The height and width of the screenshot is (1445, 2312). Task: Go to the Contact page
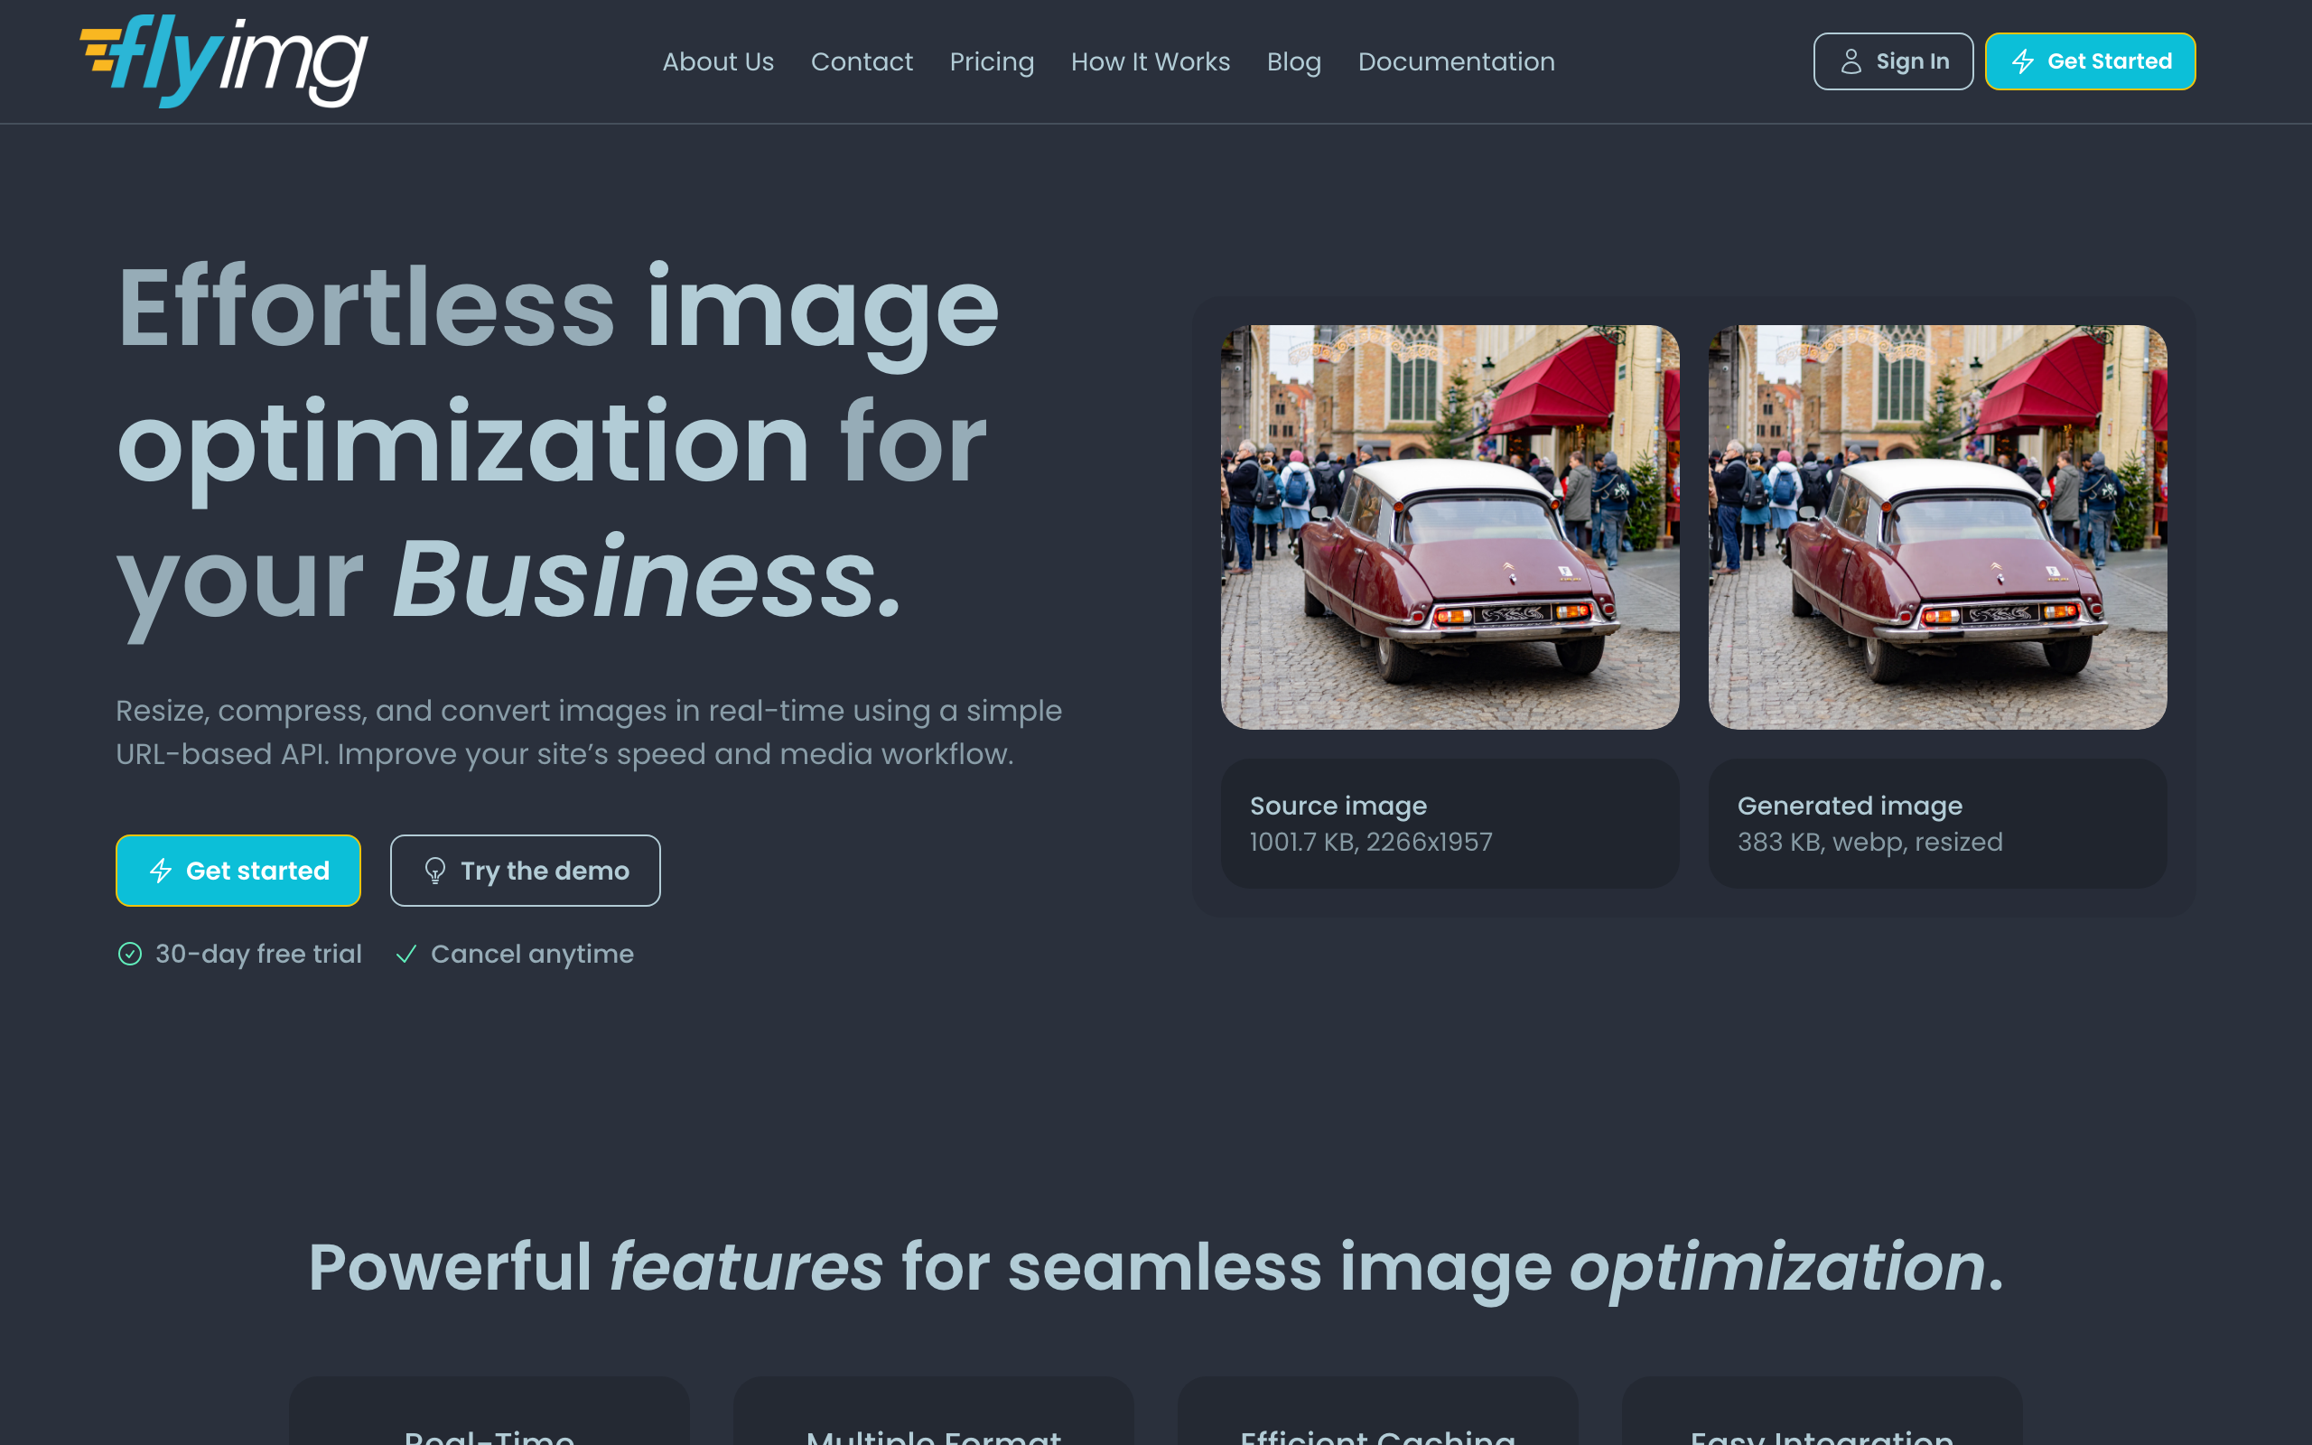click(861, 61)
